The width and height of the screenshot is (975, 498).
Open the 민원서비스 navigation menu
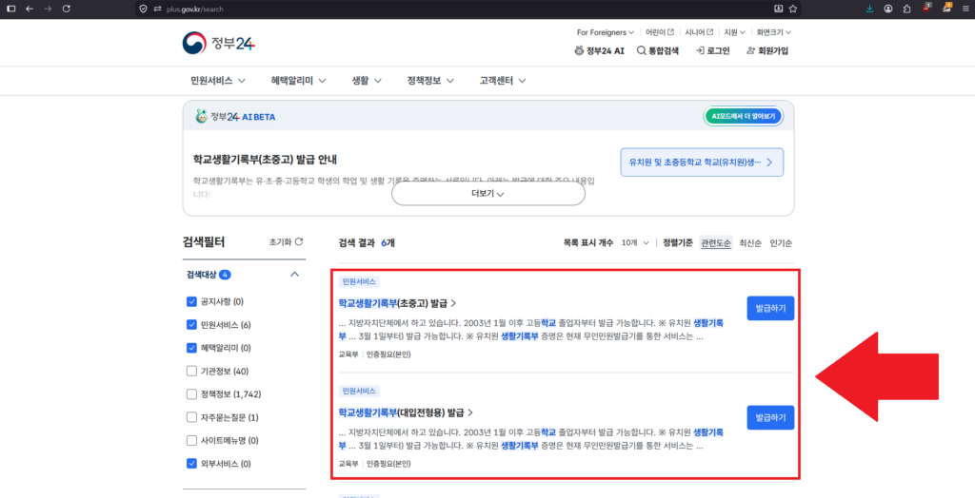click(218, 81)
